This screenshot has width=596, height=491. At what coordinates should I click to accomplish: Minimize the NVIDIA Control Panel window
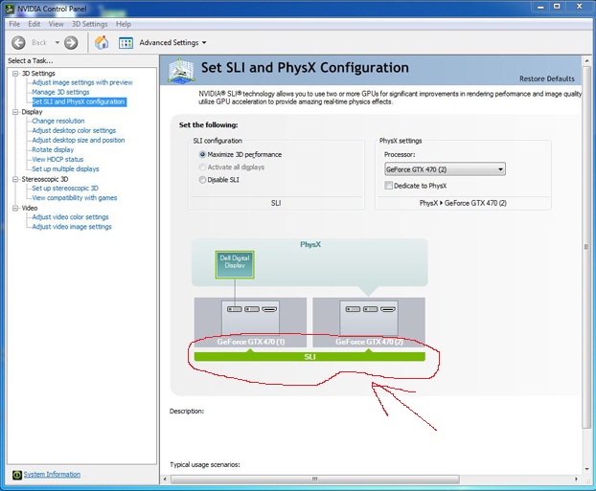pos(540,7)
